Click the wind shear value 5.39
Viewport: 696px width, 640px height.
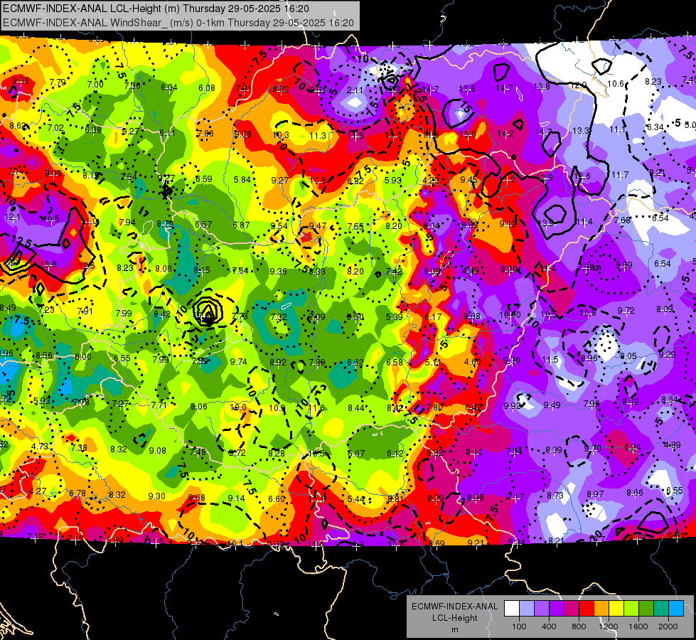pyautogui.click(x=394, y=316)
